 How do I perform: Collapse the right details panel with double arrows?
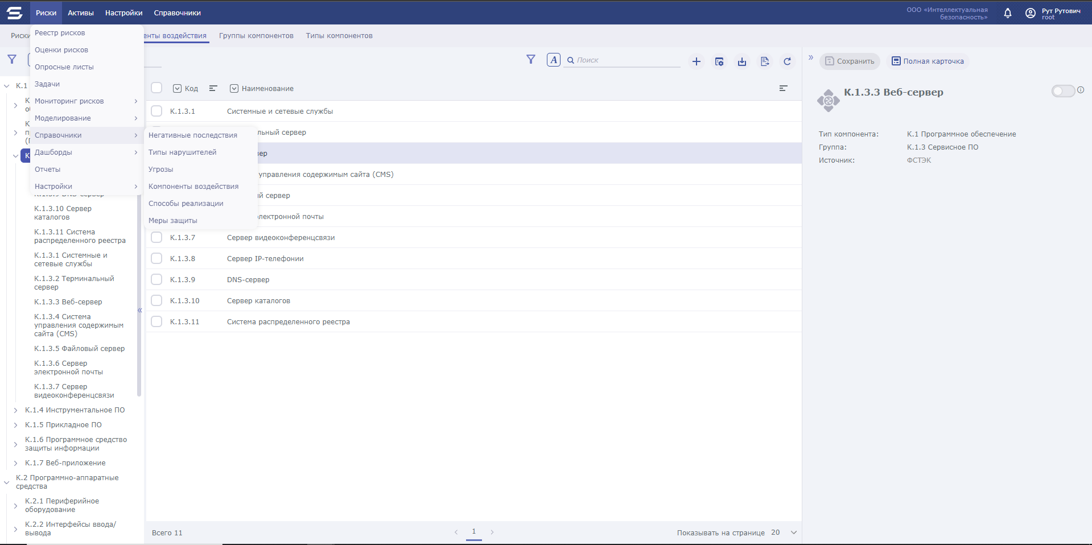pos(811,57)
